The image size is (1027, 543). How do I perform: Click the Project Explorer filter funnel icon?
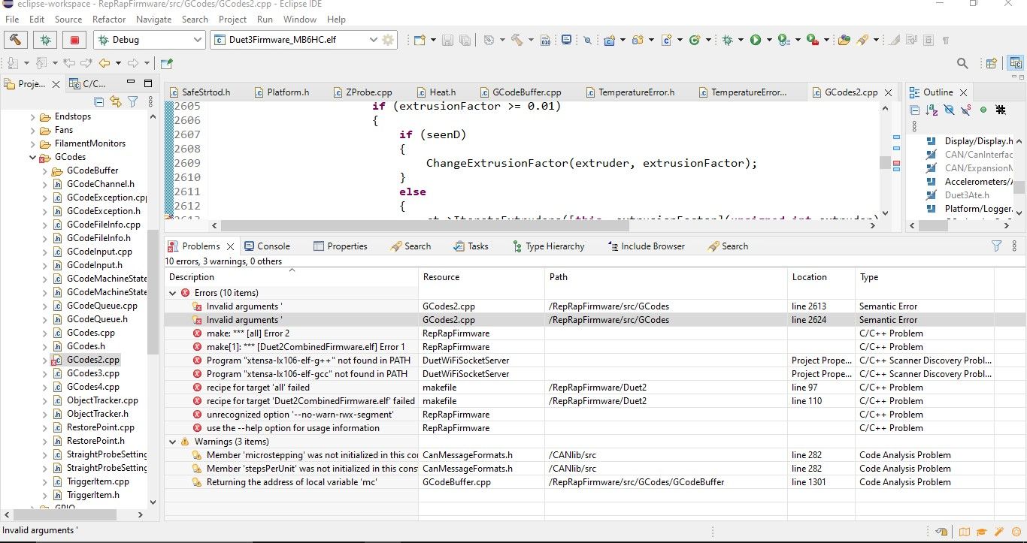click(x=132, y=101)
